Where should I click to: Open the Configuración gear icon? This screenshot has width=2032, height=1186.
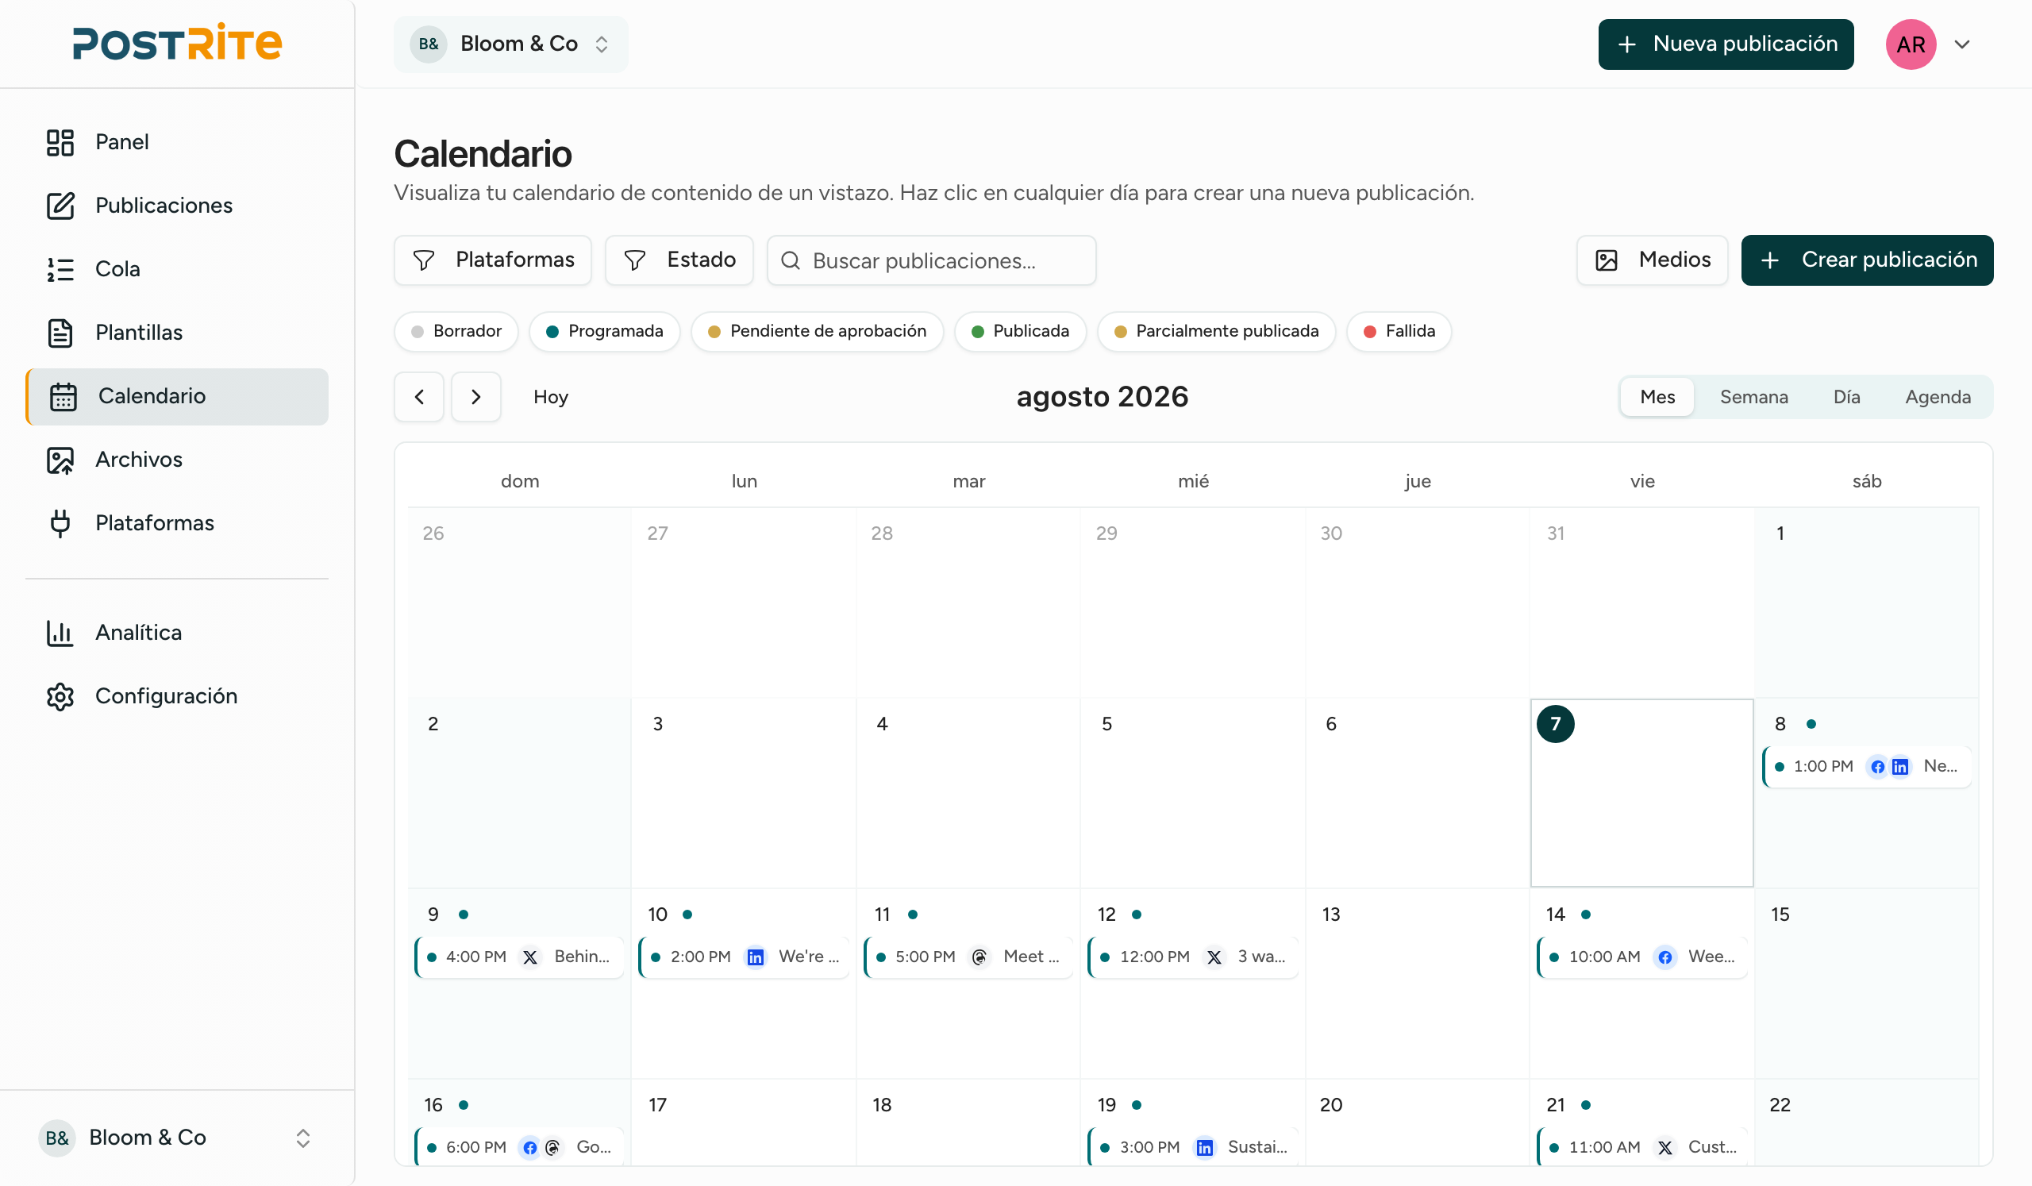click(60, 697)
